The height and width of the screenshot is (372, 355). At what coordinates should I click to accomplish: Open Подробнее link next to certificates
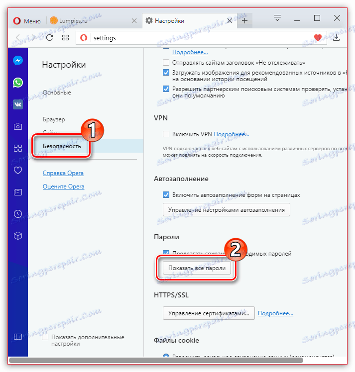[x=275, y=313]
